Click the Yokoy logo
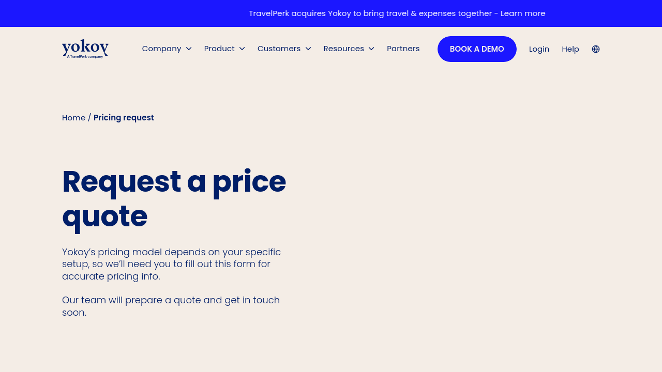The height and width of the screenshot is (372, 662). (x=85, y=49)
